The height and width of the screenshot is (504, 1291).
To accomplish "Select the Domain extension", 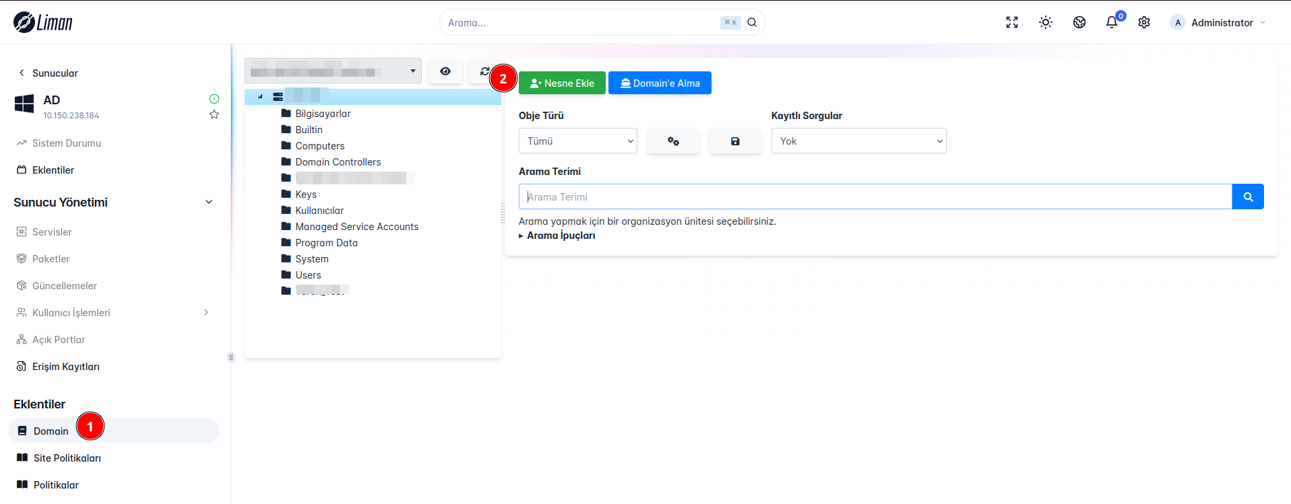I will (x=113, y=431).
